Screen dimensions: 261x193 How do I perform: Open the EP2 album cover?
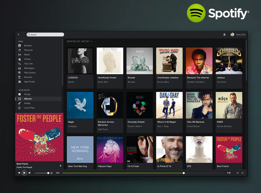point(199,149)
